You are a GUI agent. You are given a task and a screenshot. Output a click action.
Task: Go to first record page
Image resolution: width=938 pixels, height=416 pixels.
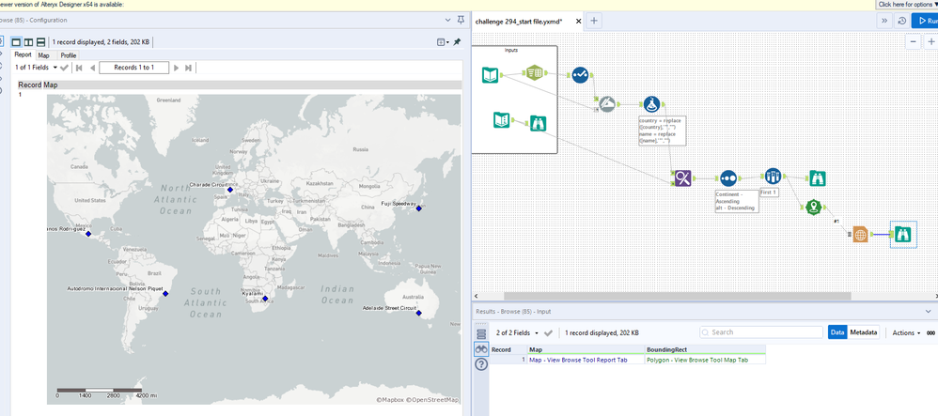point(79,68)
